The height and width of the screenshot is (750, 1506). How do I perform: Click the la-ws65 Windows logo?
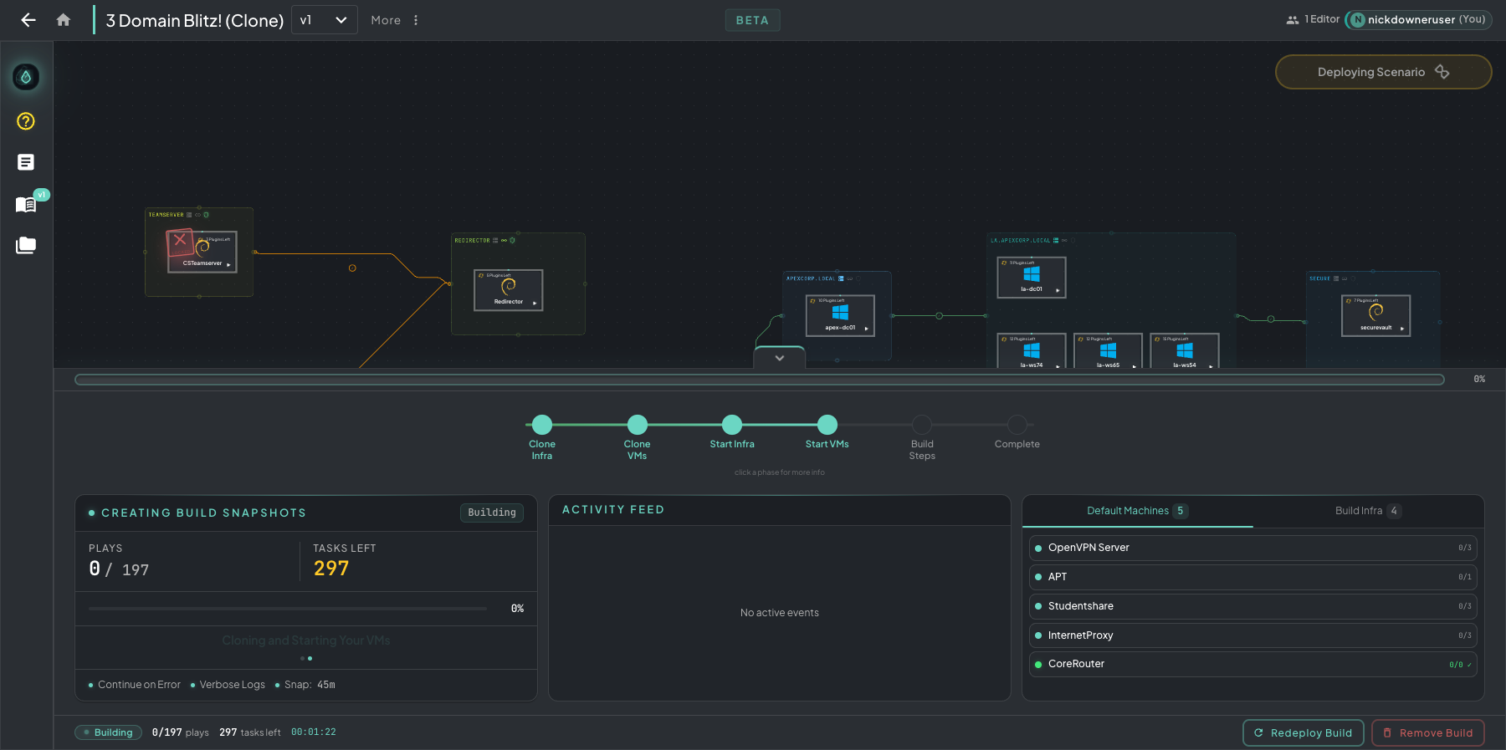tap(1108, 351)
